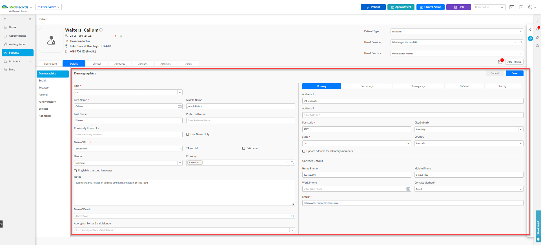Expand the Accounts sidebar submenu
The width and height of the screenshot is (541, 245).
pos(30,61)
